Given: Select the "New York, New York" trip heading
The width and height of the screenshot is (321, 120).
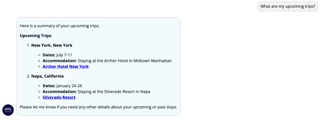Looking at the screenshot, I should (52, 46).
